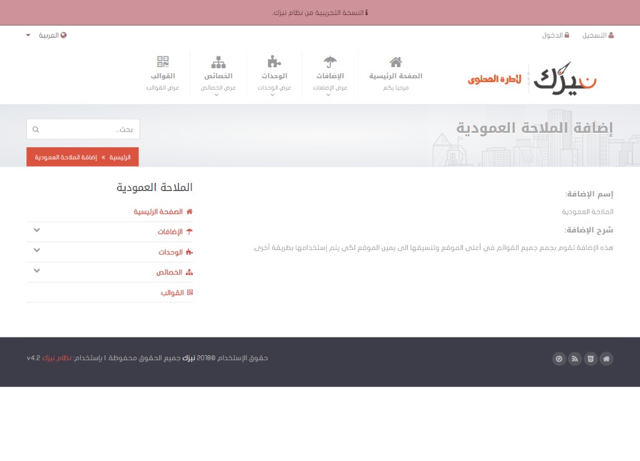
Task: Open the العربية language dropdown
Action: [x=46, y=35]
